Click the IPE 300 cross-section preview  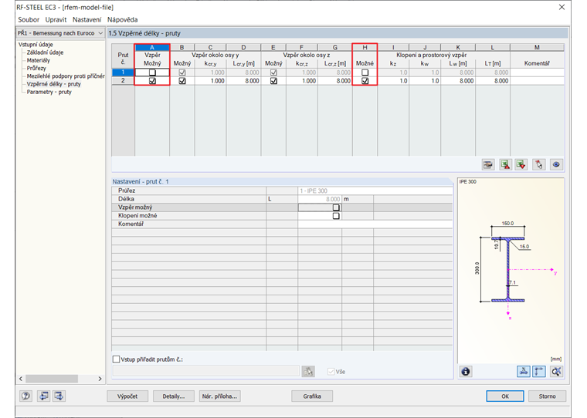(511, 271)
